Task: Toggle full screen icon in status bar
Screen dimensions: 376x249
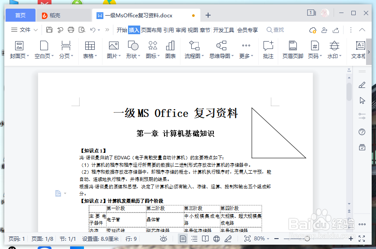Action: click(x=362, y=239)
